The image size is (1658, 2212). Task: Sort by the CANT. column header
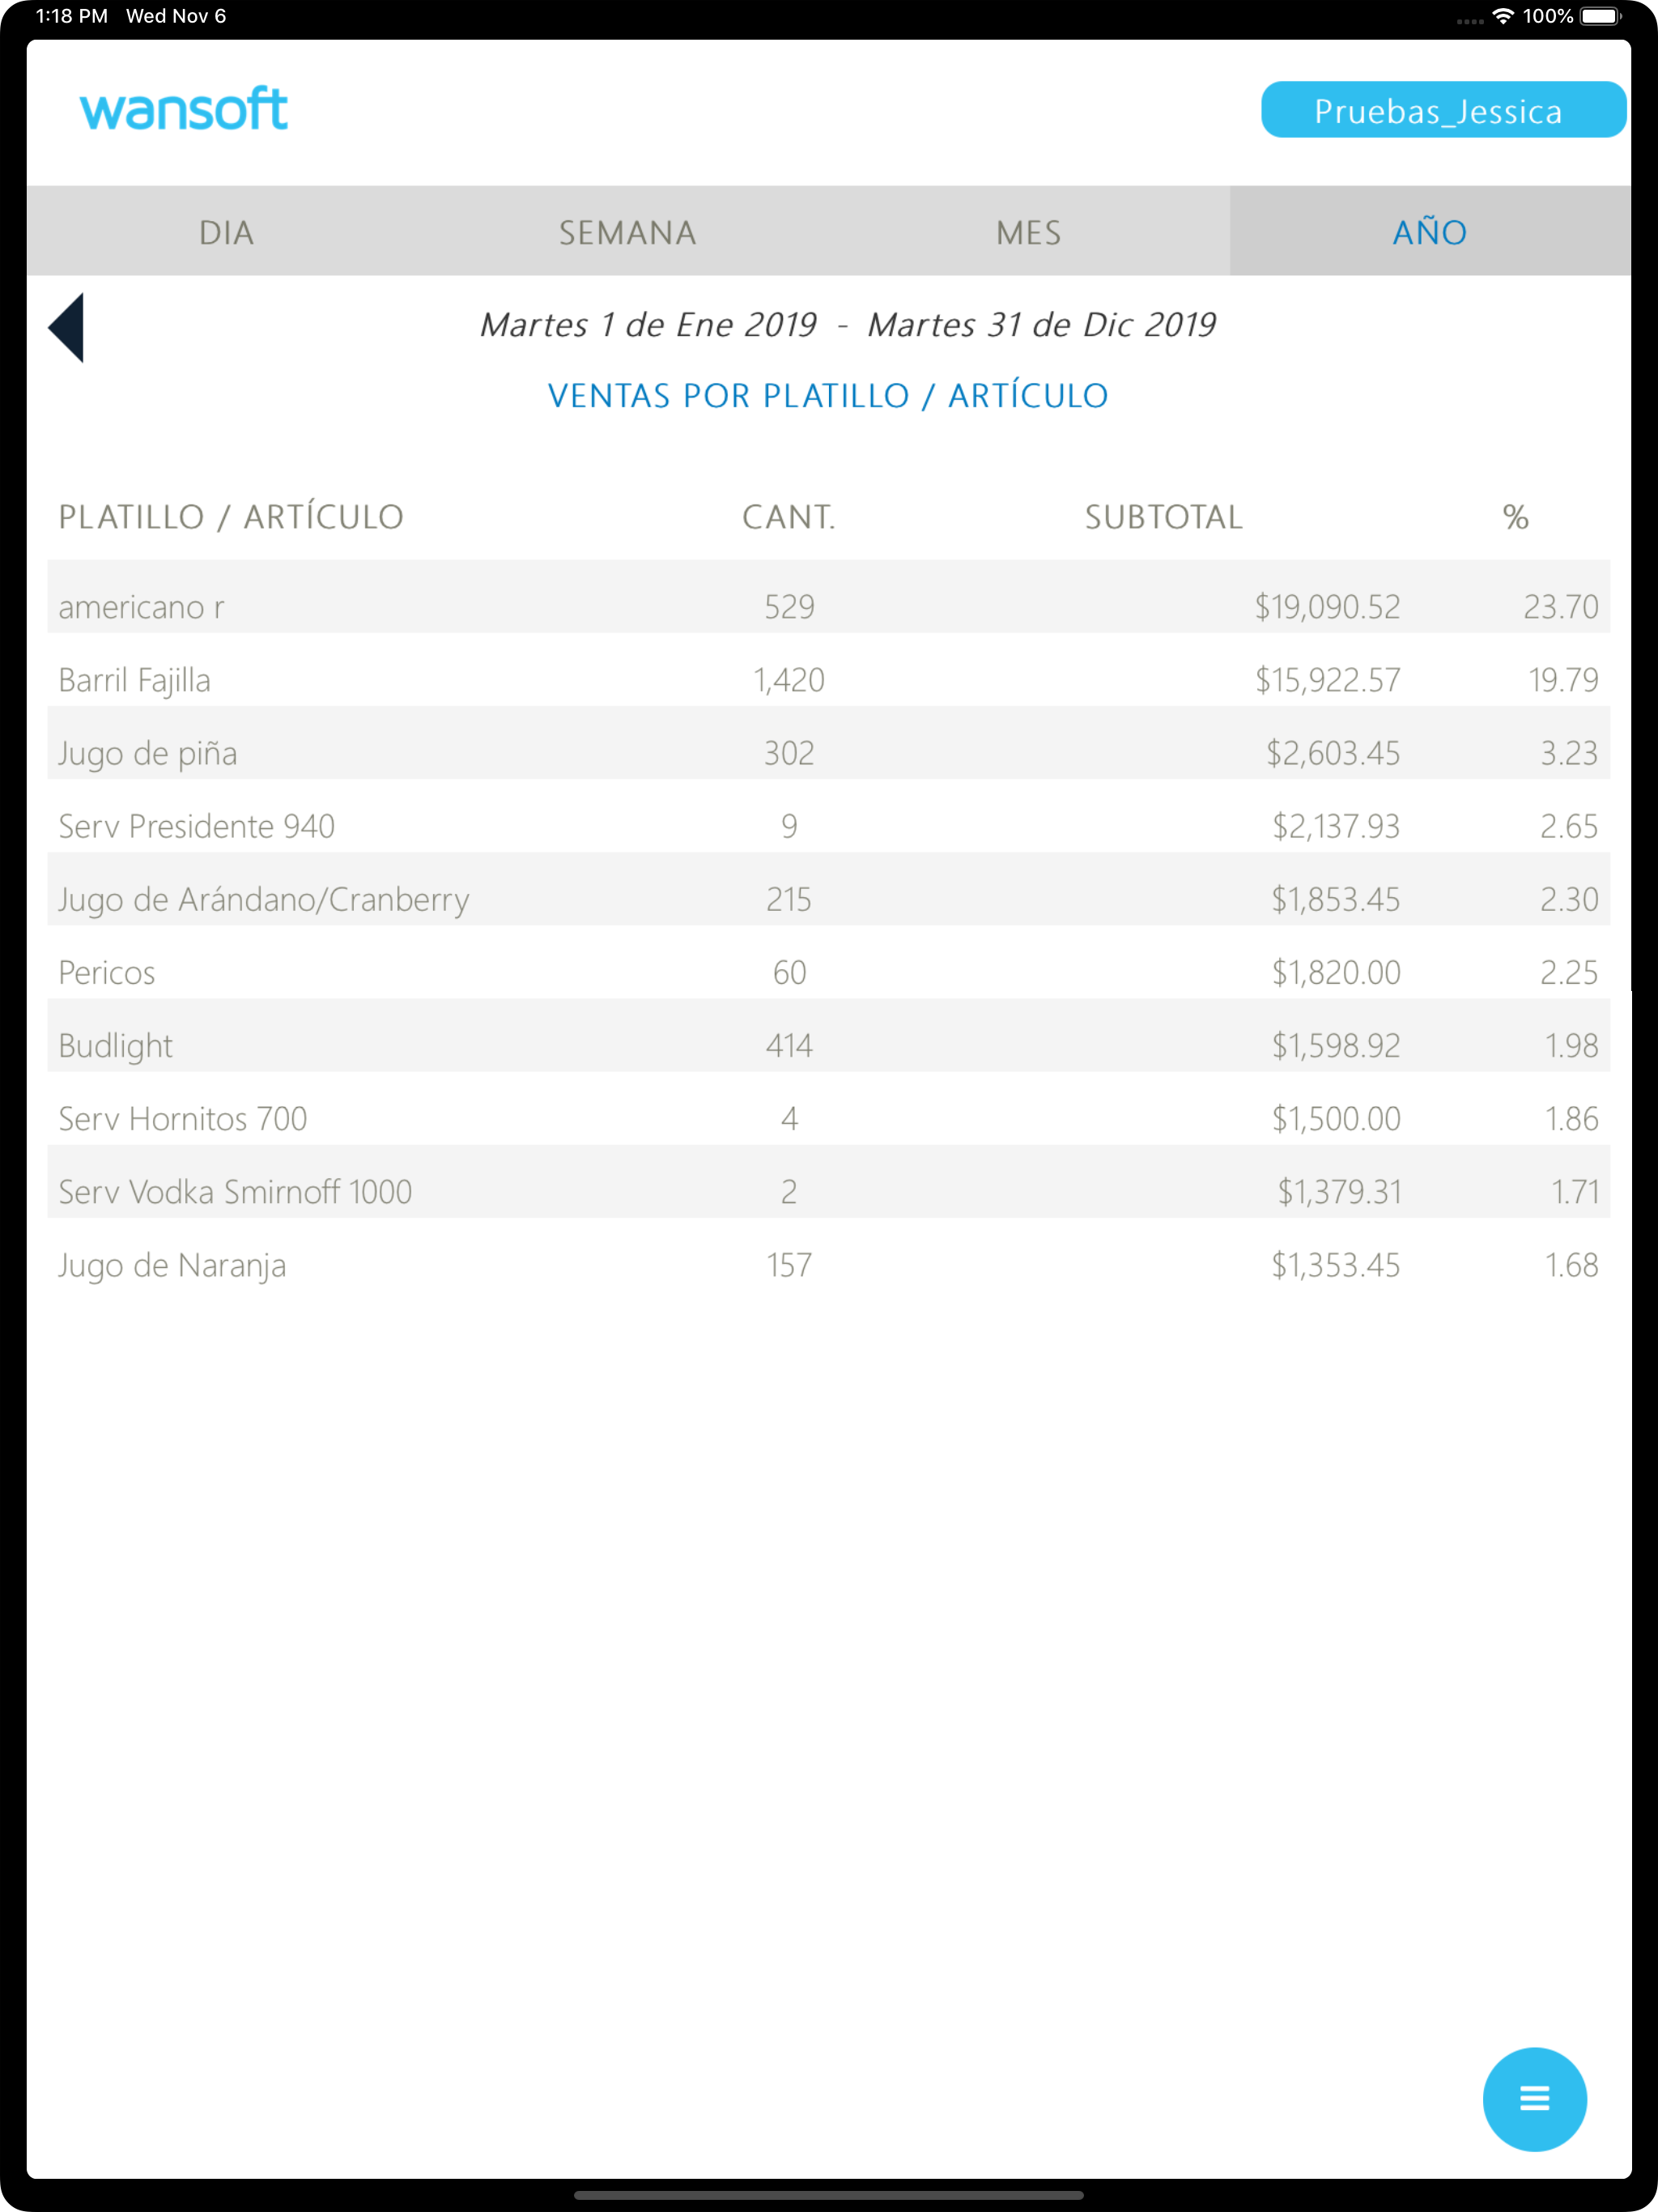tap(789, 517)
